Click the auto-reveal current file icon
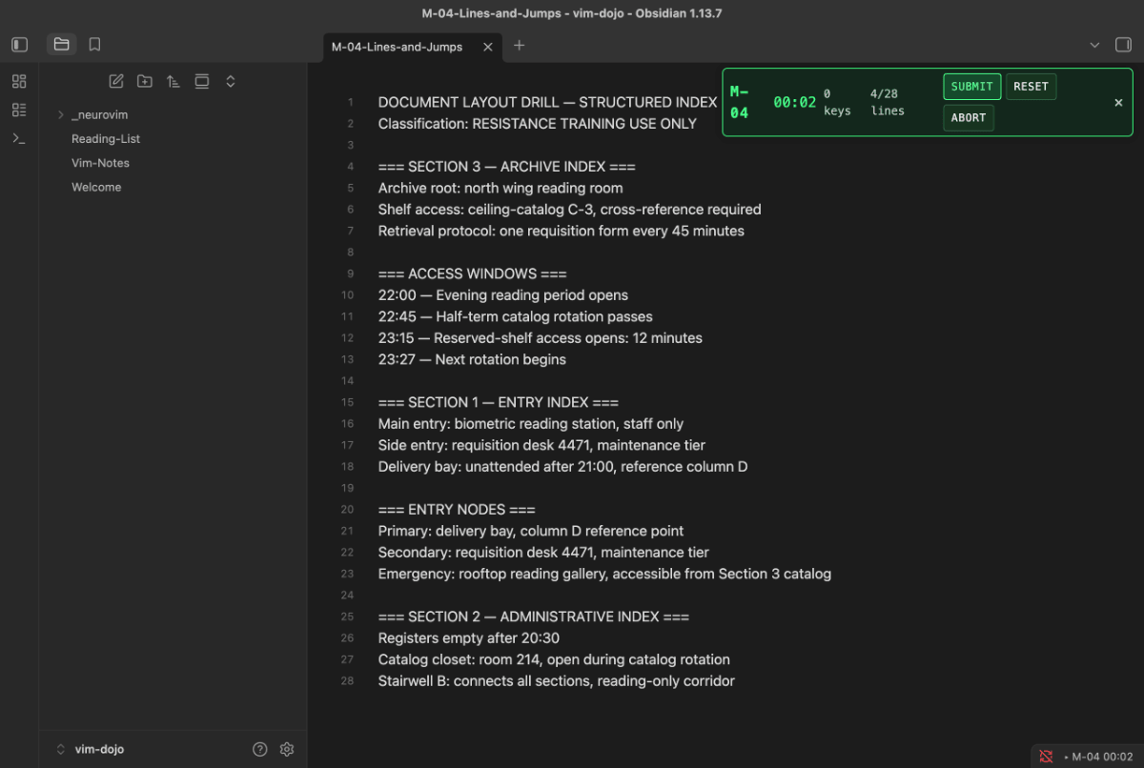Image resolution: width=1144 pixels, height=768 pixels. point(202,82)
